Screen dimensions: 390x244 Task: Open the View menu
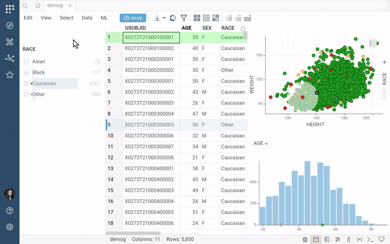pos(46,18)
